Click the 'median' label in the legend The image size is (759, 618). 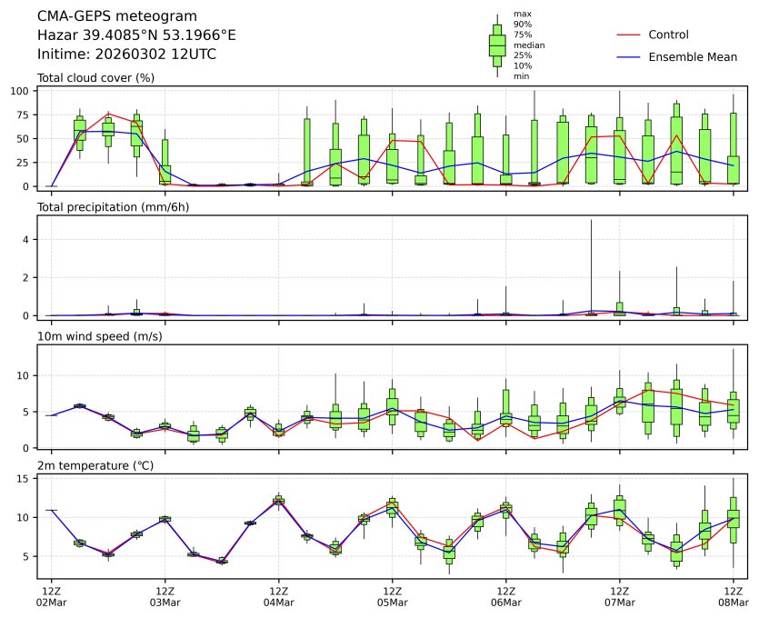click(x=528, y=45)
